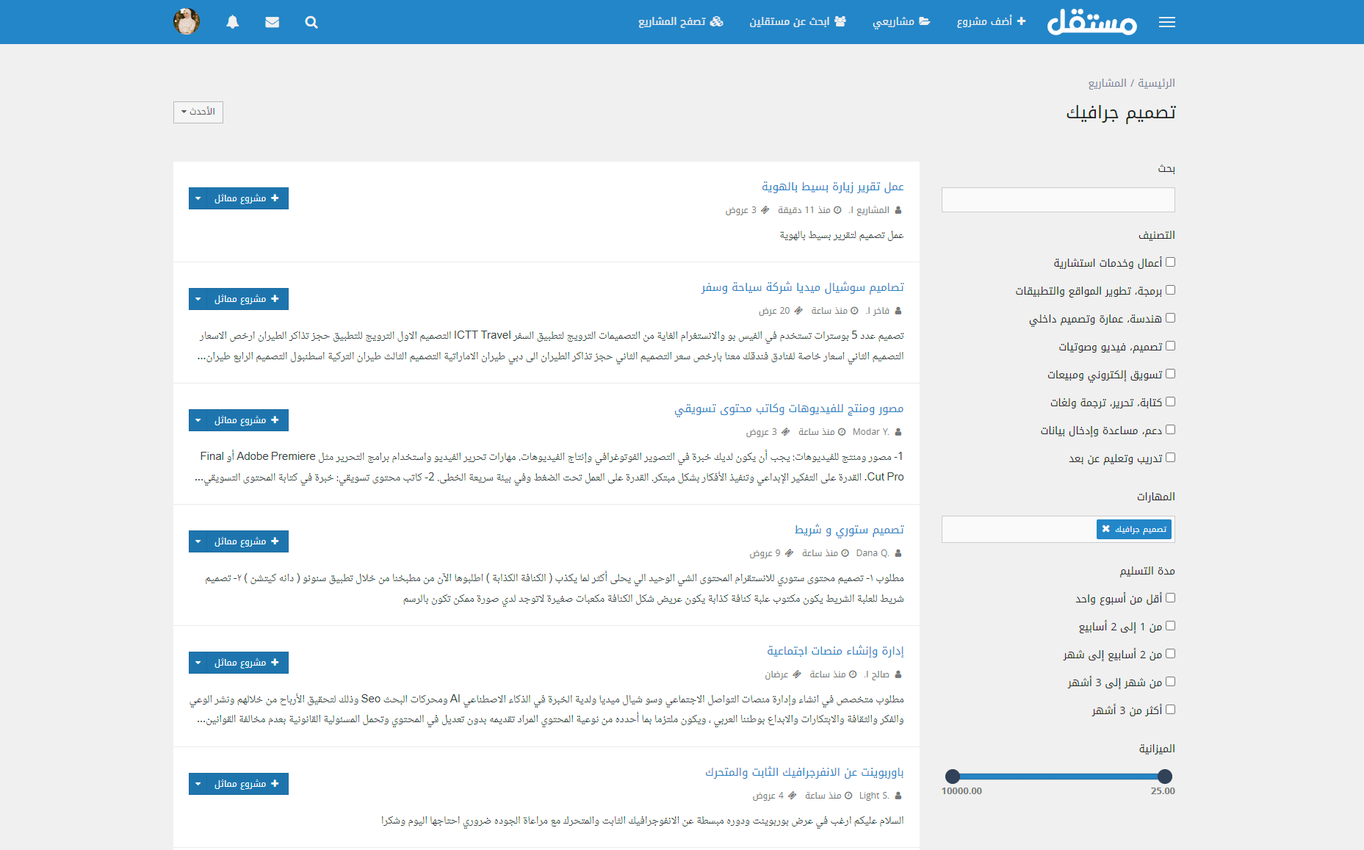Check أقل من أسبوع واحد delivery option

pos(1170,598)
